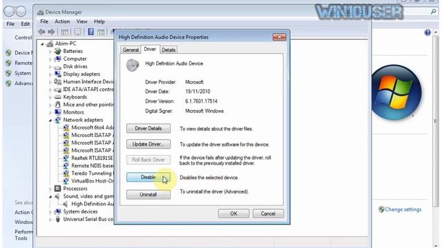Collapse the Network adapters category
Viewport: 442px width, 248px height.
pos(50,120)
